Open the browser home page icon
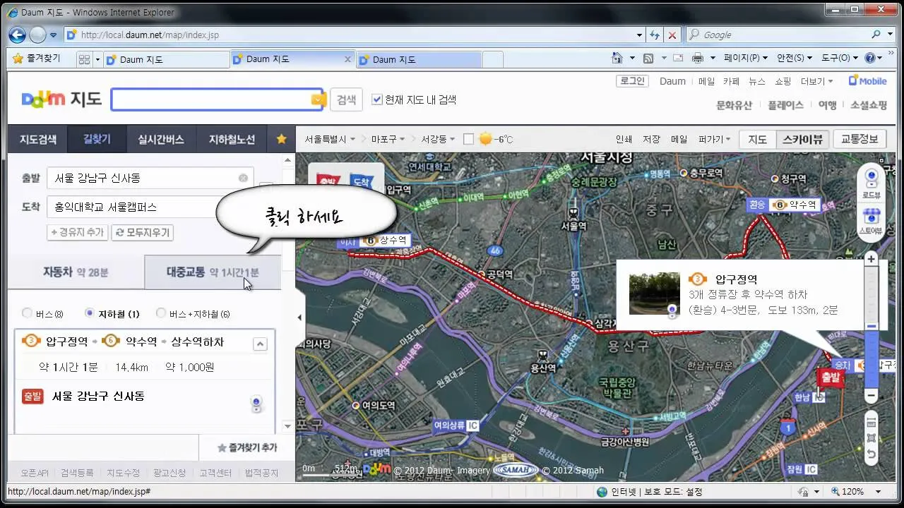Image resolution: width=904 pixels, height=508 pixels. pos(617,59)
